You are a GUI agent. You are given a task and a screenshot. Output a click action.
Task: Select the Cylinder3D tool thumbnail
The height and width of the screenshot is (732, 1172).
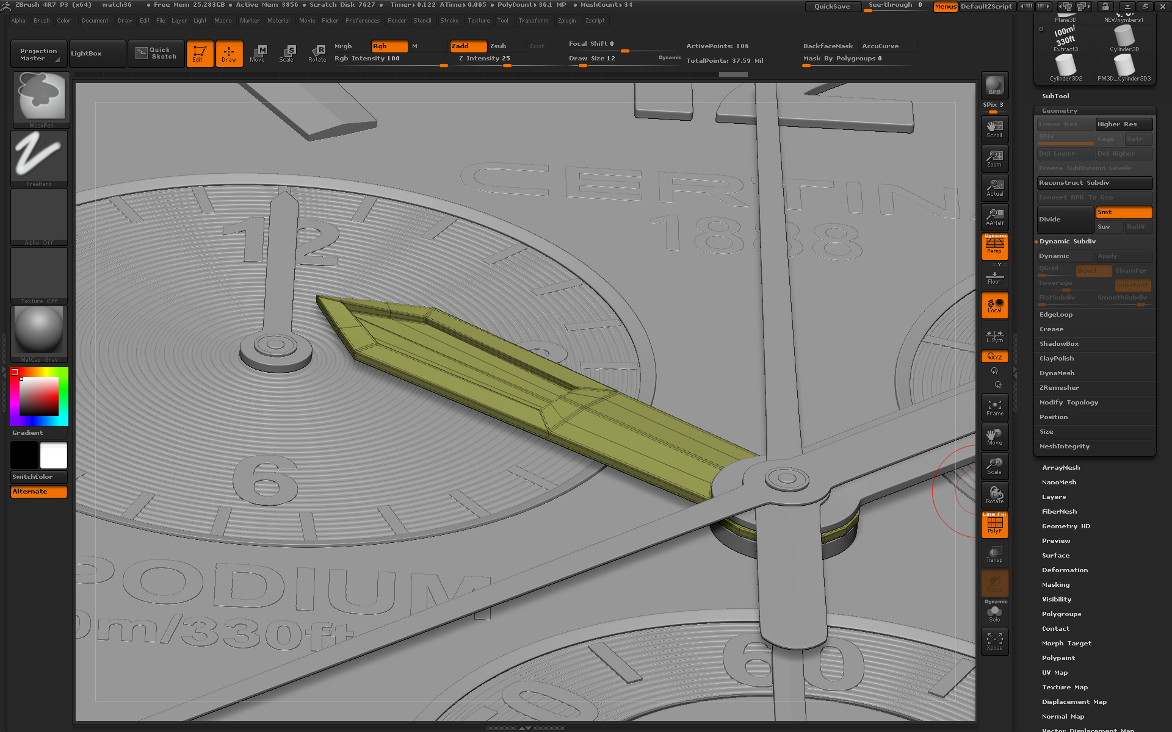pos(1124,39)
